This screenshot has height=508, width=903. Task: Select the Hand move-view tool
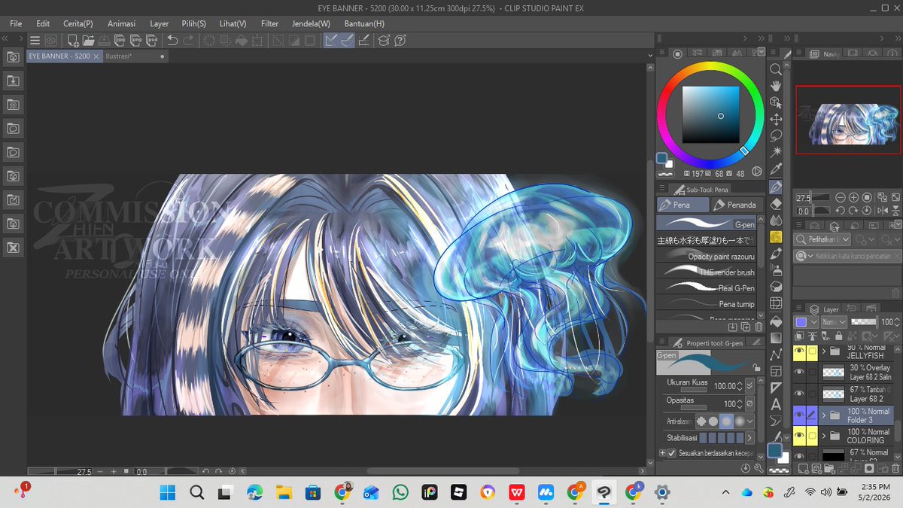[x=776, y=86]
